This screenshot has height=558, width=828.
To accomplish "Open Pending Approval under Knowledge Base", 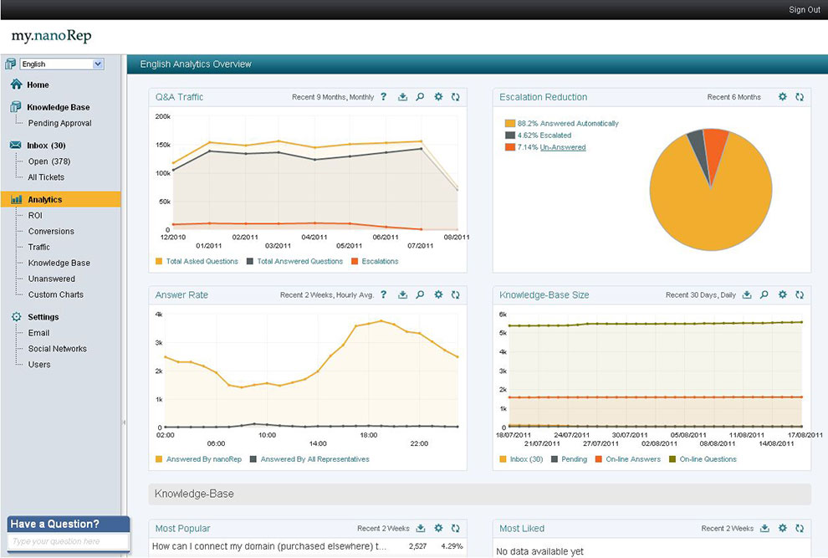I will (59, 123).
